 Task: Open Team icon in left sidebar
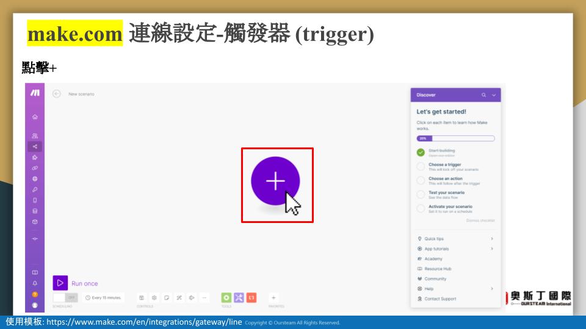click(35, 136)
